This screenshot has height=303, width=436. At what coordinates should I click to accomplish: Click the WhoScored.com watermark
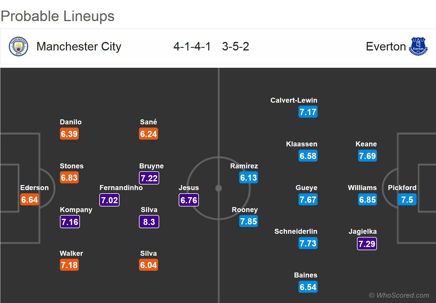coord(399,295)
